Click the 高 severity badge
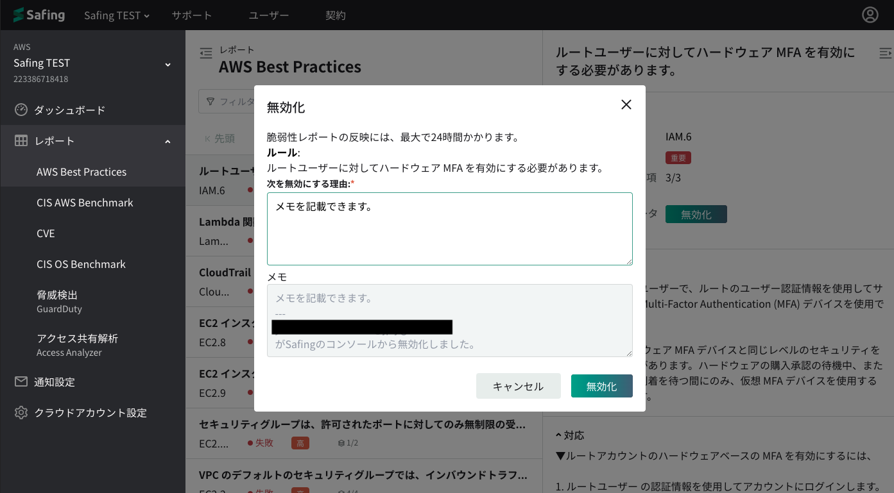Image resolution: width=894 pixels, height=493 pixels. tap(300, 443)
